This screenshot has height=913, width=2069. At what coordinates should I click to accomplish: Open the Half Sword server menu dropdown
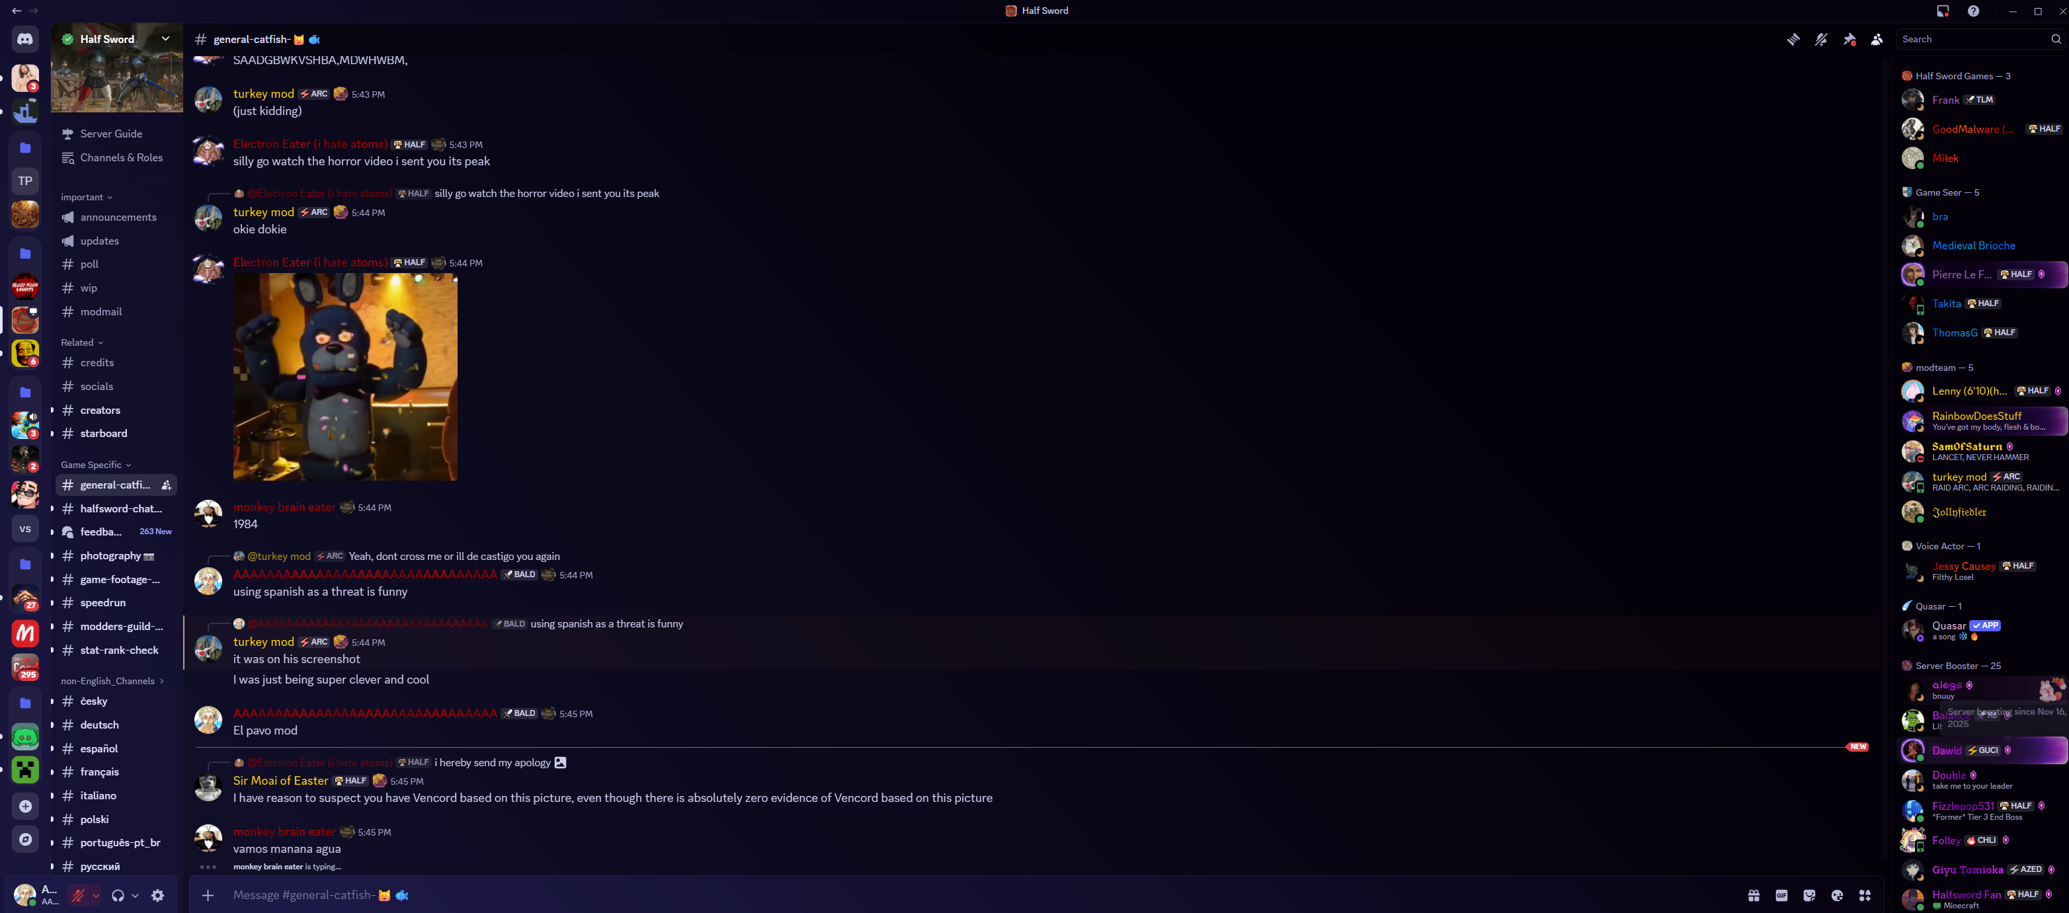(165, 38)
